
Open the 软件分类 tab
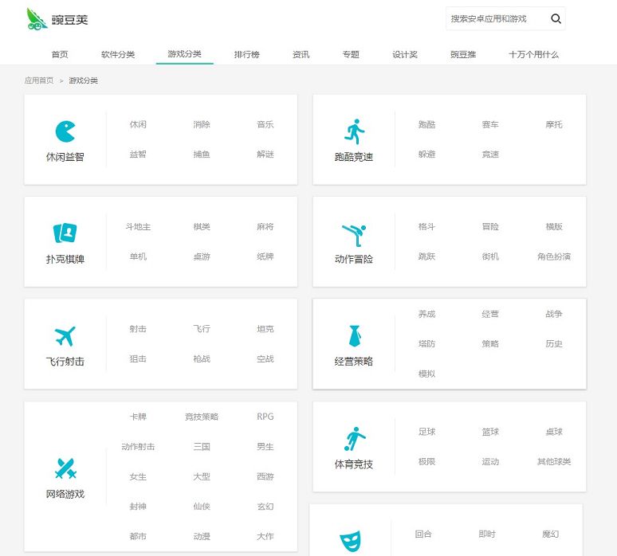[118, 55]
